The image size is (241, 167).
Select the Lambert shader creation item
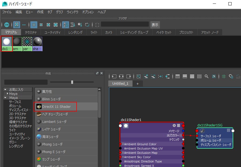click(54, 122)
